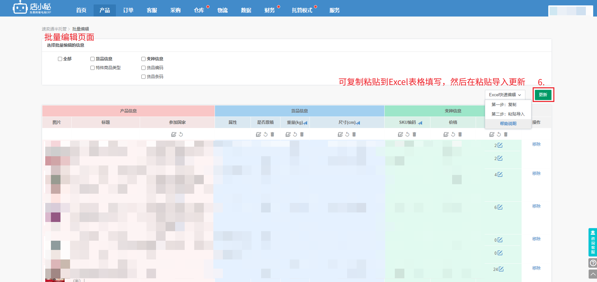Open the 帮助说明 link
Screen dimensions: 597x282
(x=508, y=124)
